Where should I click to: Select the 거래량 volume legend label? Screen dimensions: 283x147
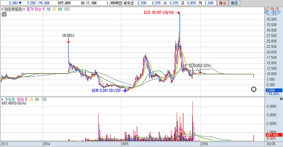coord(10,99)
